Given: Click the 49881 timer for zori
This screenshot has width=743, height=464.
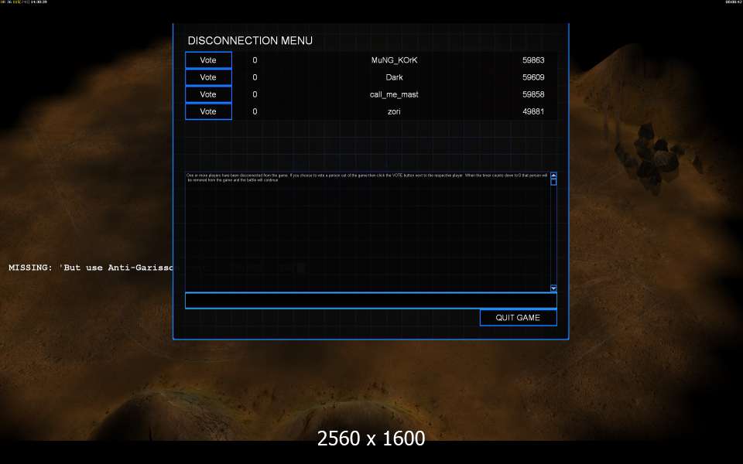Looking at the screenshot, I should click(533, 112).
